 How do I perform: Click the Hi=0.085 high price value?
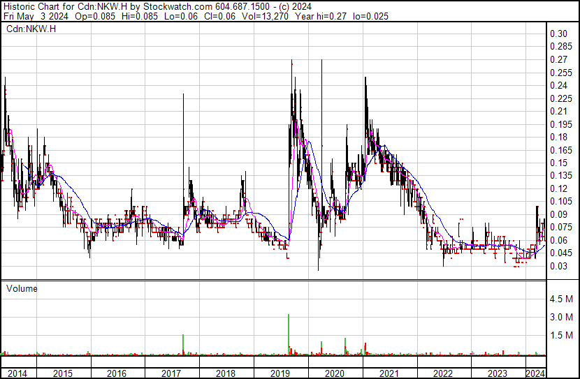[140, 16]
